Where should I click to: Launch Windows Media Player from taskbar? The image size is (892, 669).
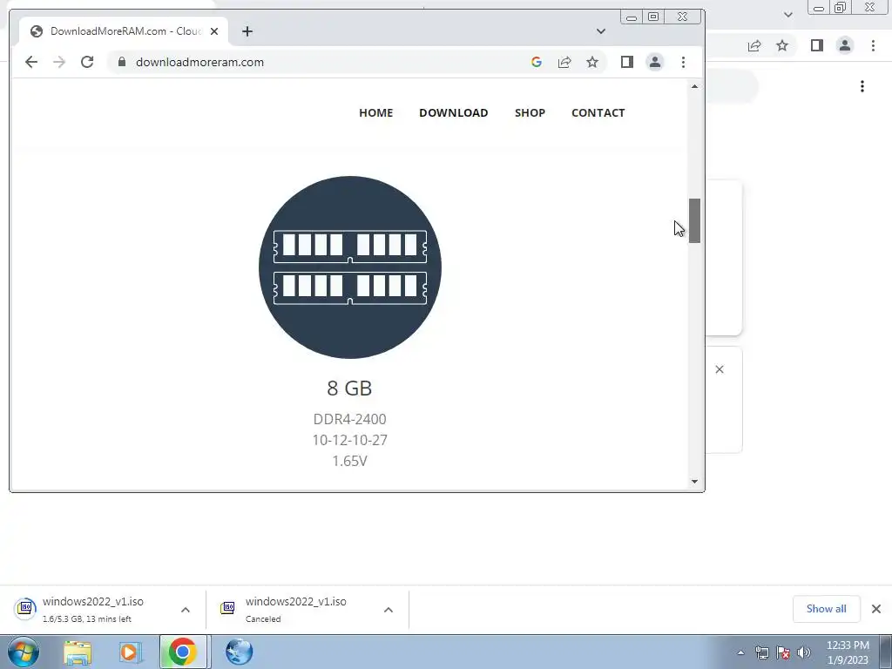130,652
